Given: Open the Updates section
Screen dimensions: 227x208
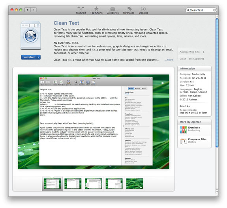Looking at the screenshot, I should click(x=143, y=10).
